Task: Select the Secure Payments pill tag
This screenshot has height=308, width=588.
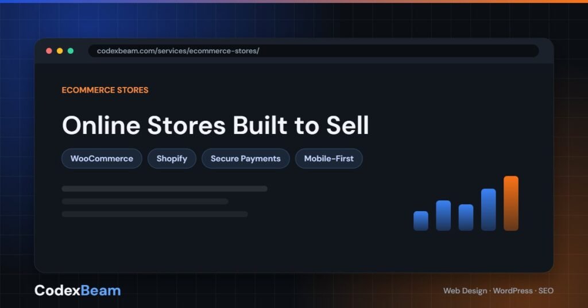Action: tap(246, 159)
